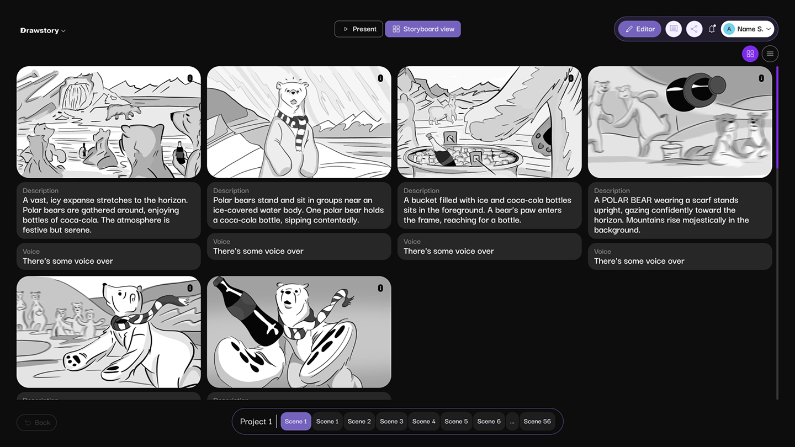This screenshot has width=795, height=447.
Task: Click the description starting "Polar bears stand and sit"
Action: tap(299, 205)
